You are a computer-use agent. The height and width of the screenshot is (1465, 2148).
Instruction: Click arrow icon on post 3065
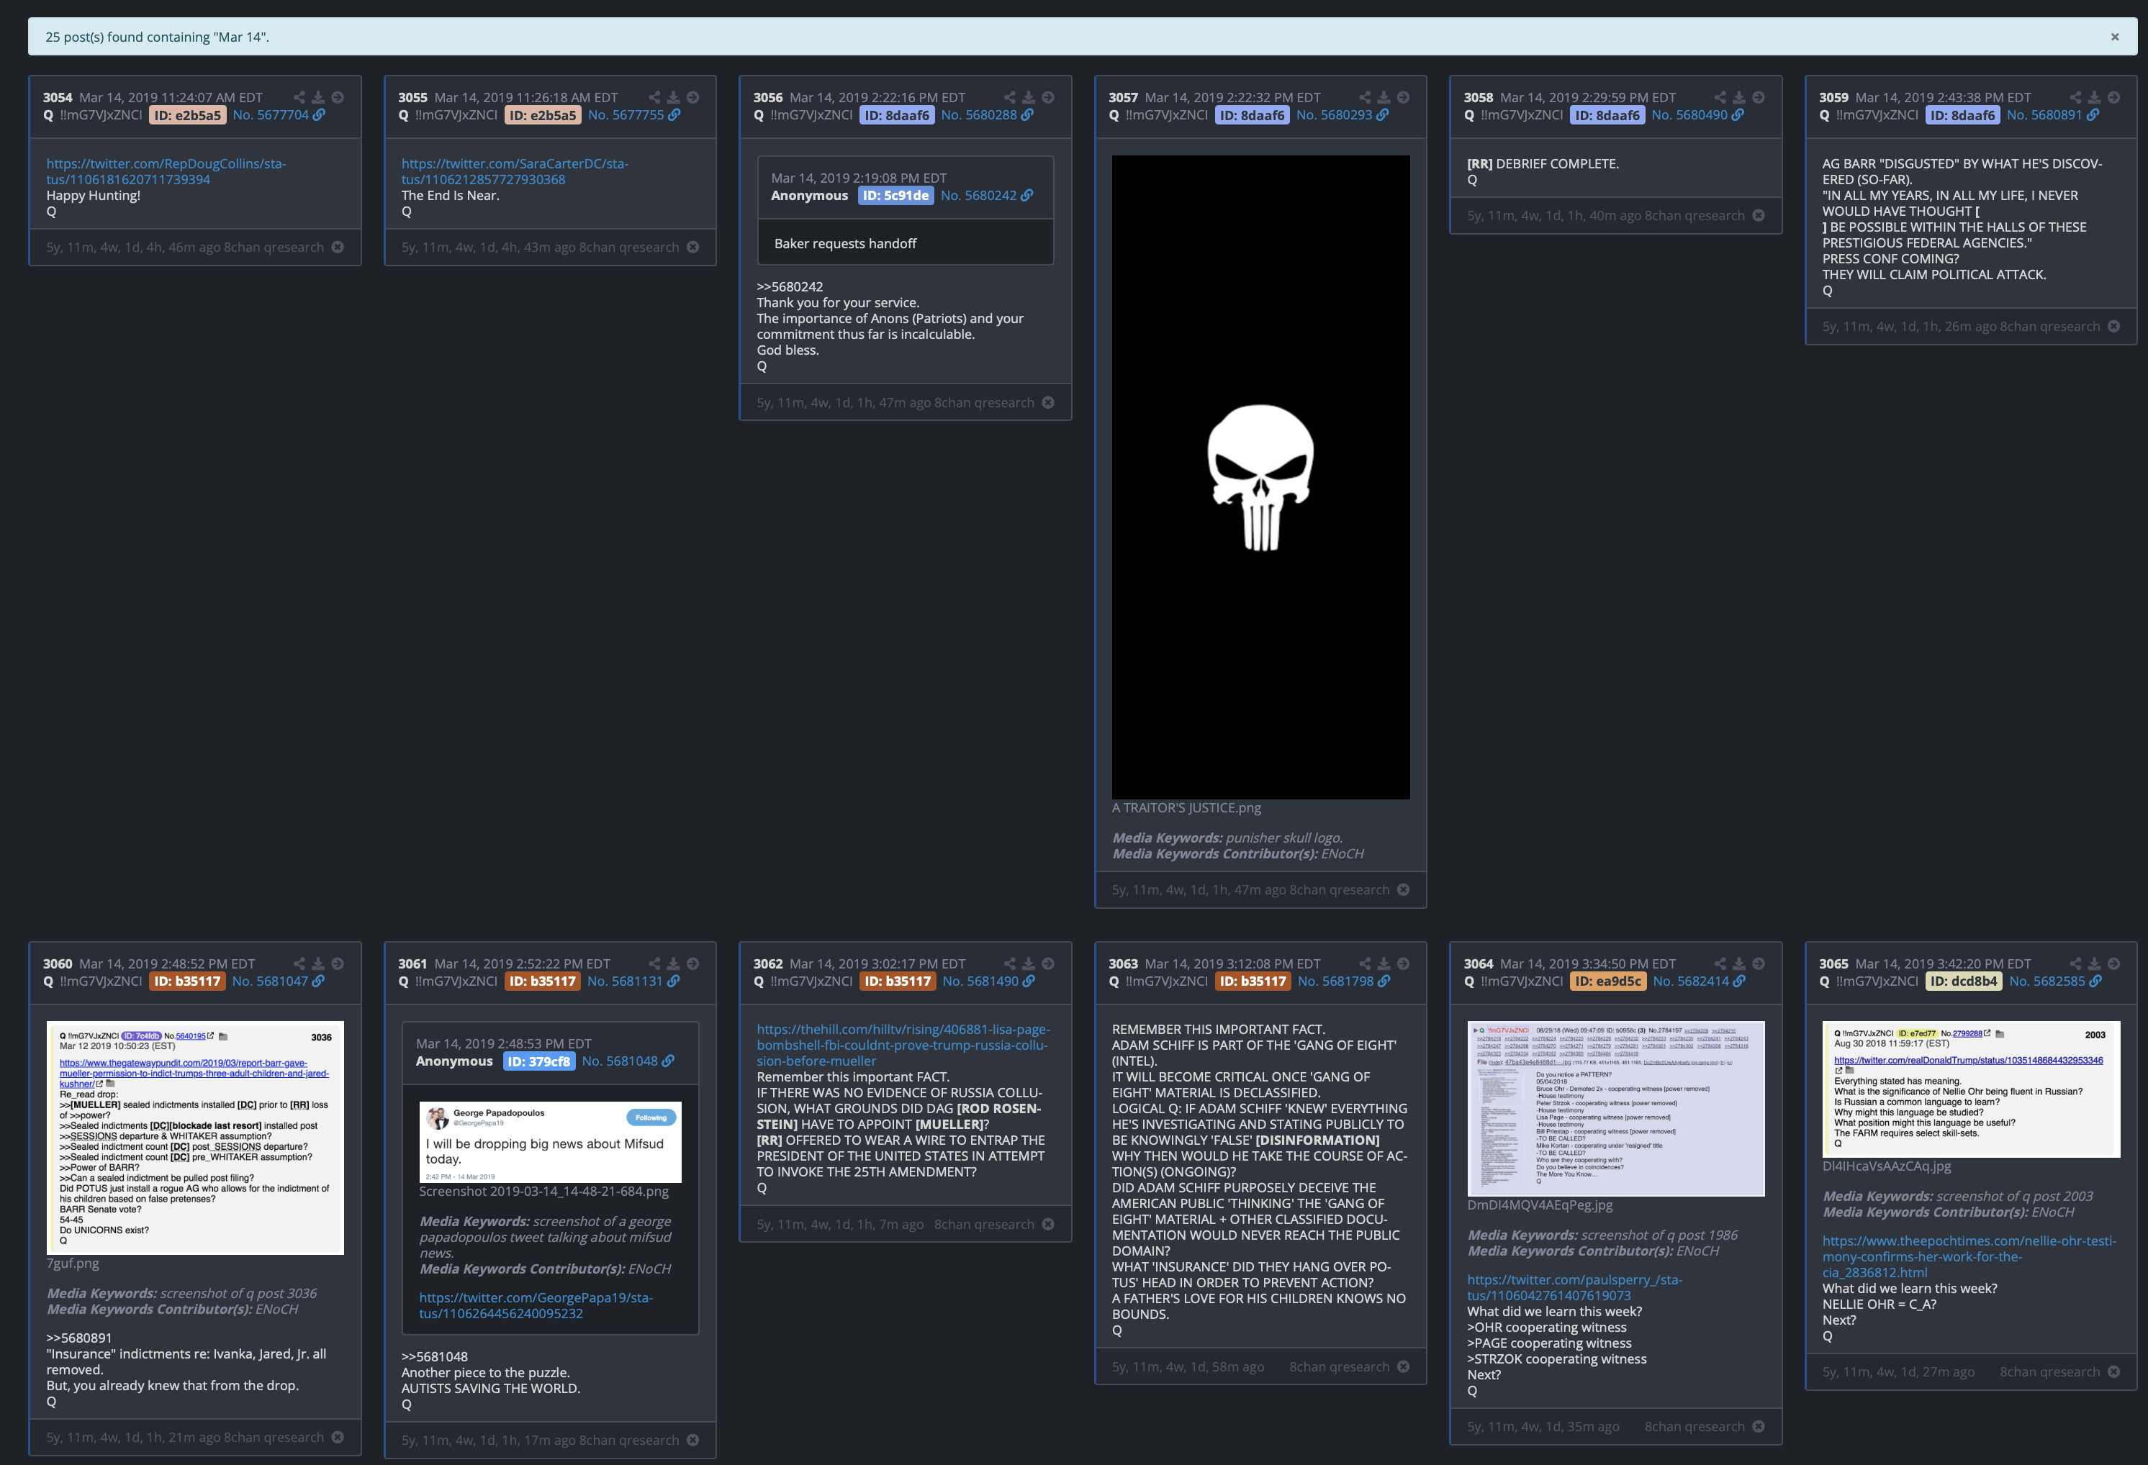pos(2113,963)
